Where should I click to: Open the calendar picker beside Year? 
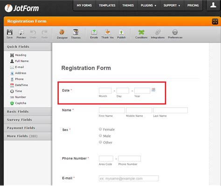pyautogui.click(x=153, y=90)
